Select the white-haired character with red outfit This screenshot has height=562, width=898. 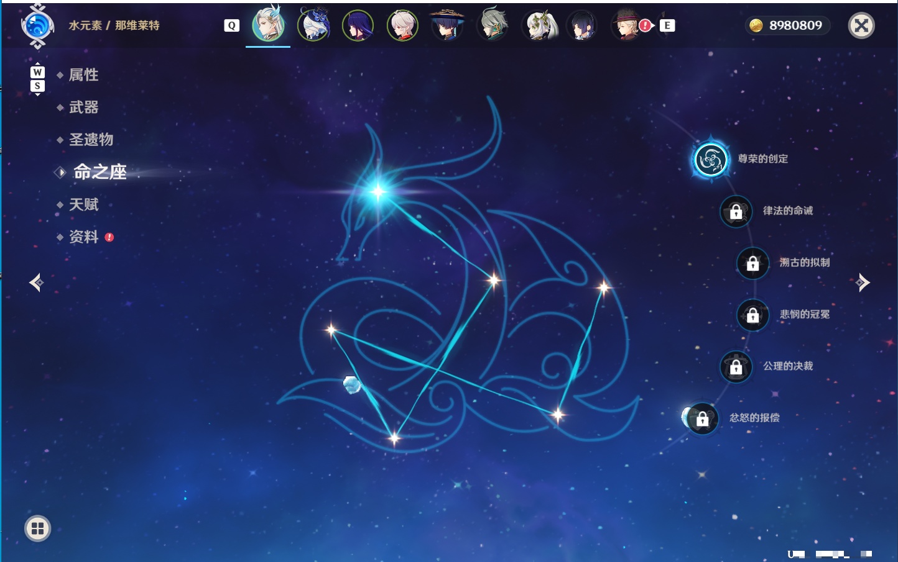point(402,25)
